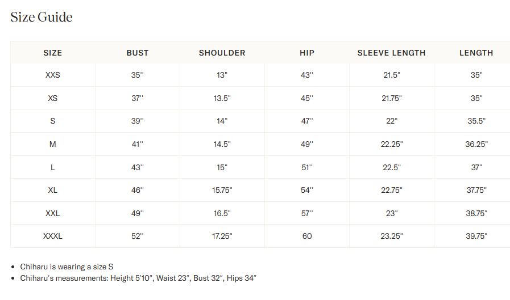This screenshot has width=510, height=300.
Task: Click the 22.25" sleeve length cell
Action: (x=392, y=144)
